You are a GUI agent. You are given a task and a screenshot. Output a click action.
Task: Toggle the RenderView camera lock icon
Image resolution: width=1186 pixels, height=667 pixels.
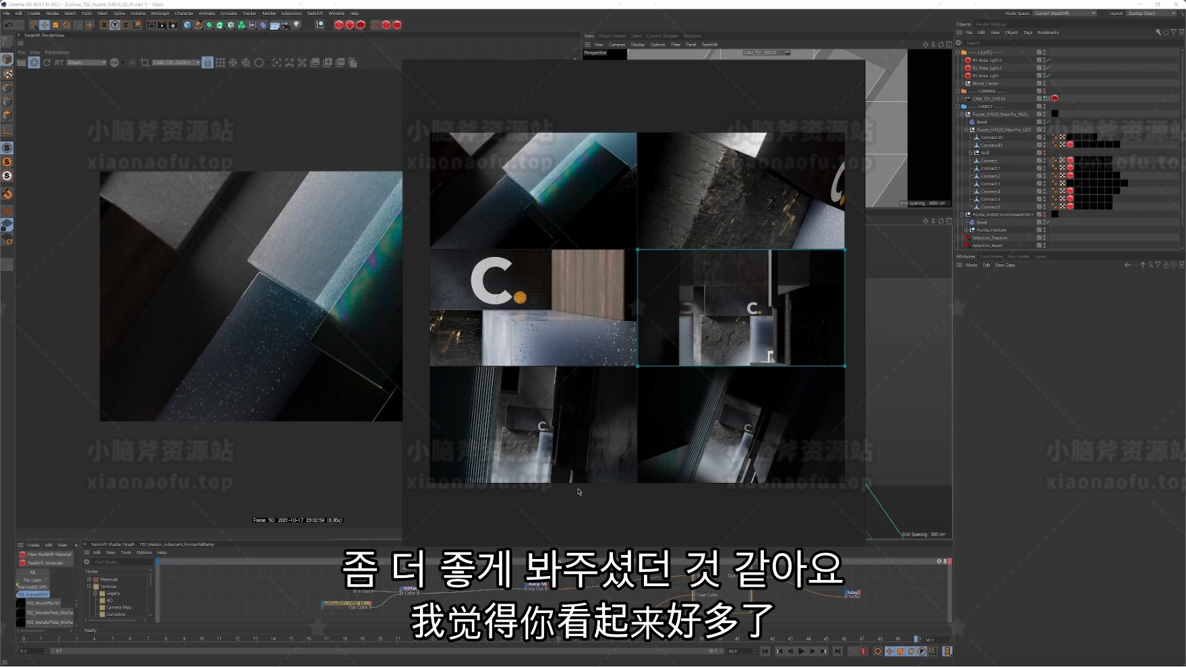208,63
